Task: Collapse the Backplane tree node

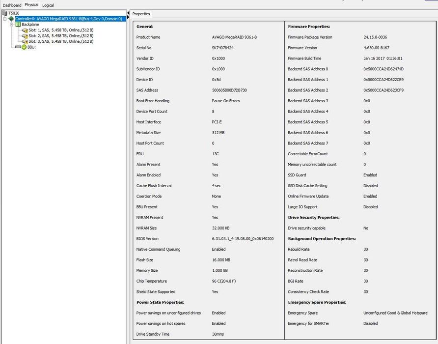Action: tap(11, 25)
